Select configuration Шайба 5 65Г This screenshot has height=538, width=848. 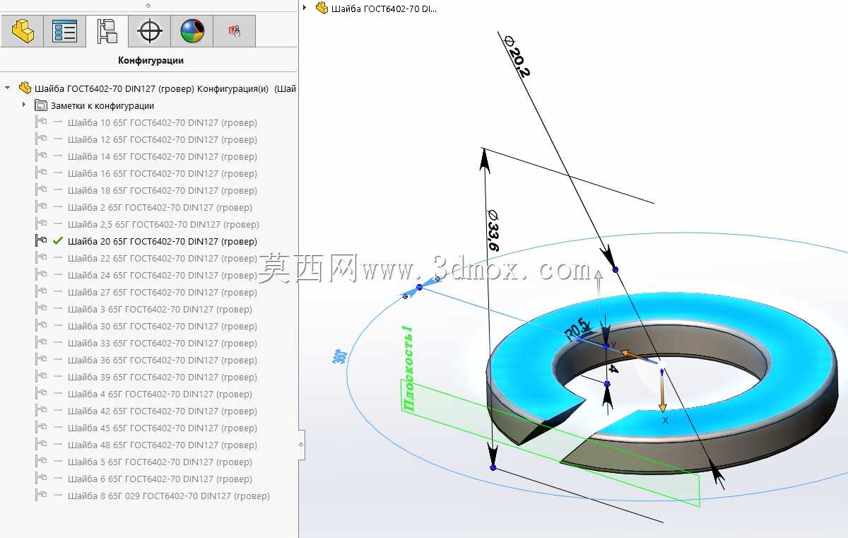pos(160,462)
